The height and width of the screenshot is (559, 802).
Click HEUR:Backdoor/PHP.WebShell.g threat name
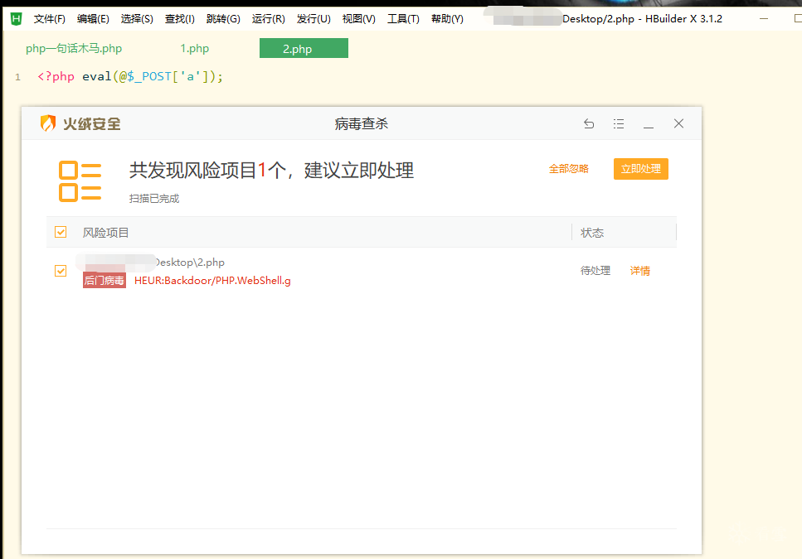click(x=212, y=280)
